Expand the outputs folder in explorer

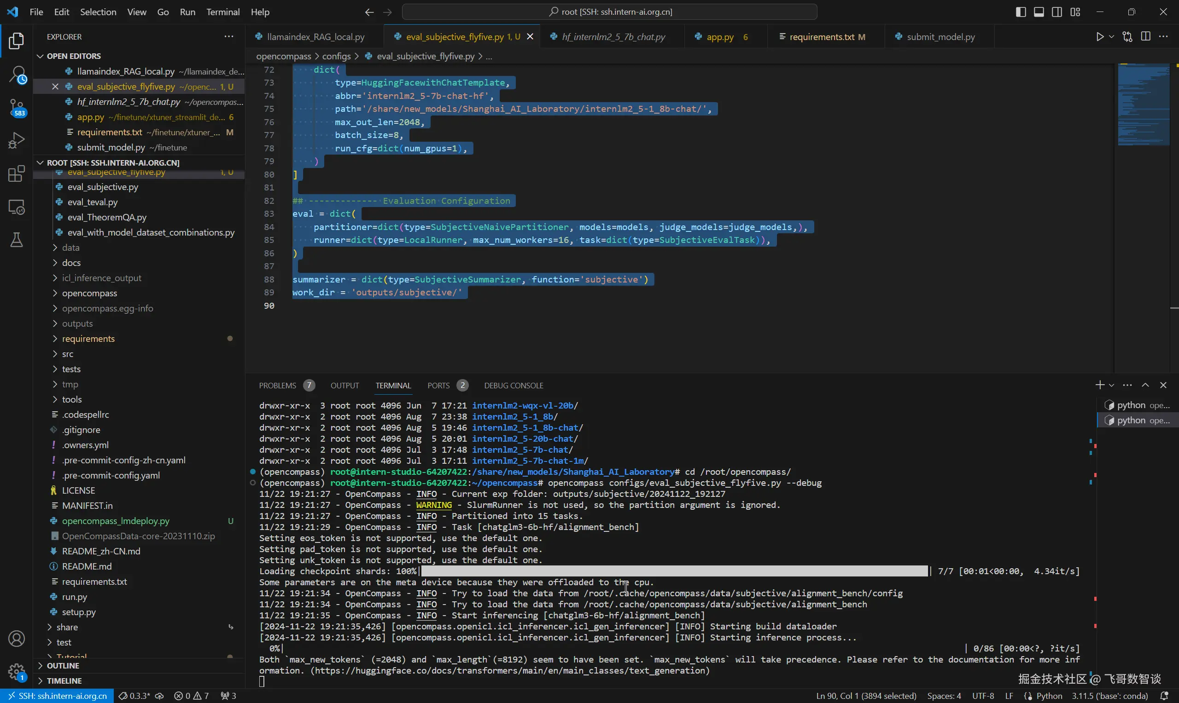coord(77,323)
